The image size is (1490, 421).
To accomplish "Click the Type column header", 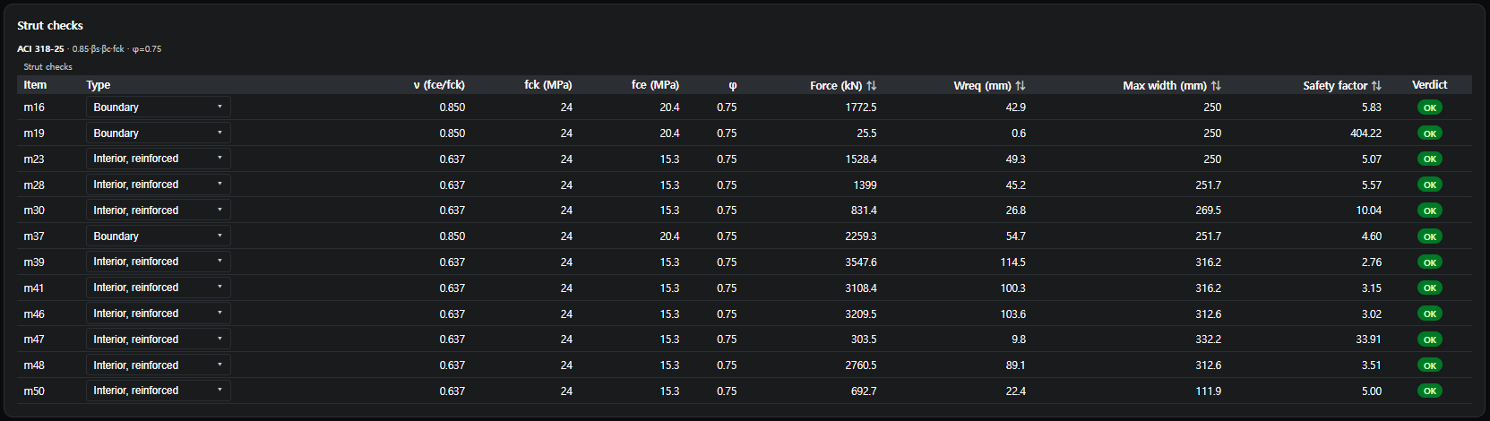I will [99, 85].
